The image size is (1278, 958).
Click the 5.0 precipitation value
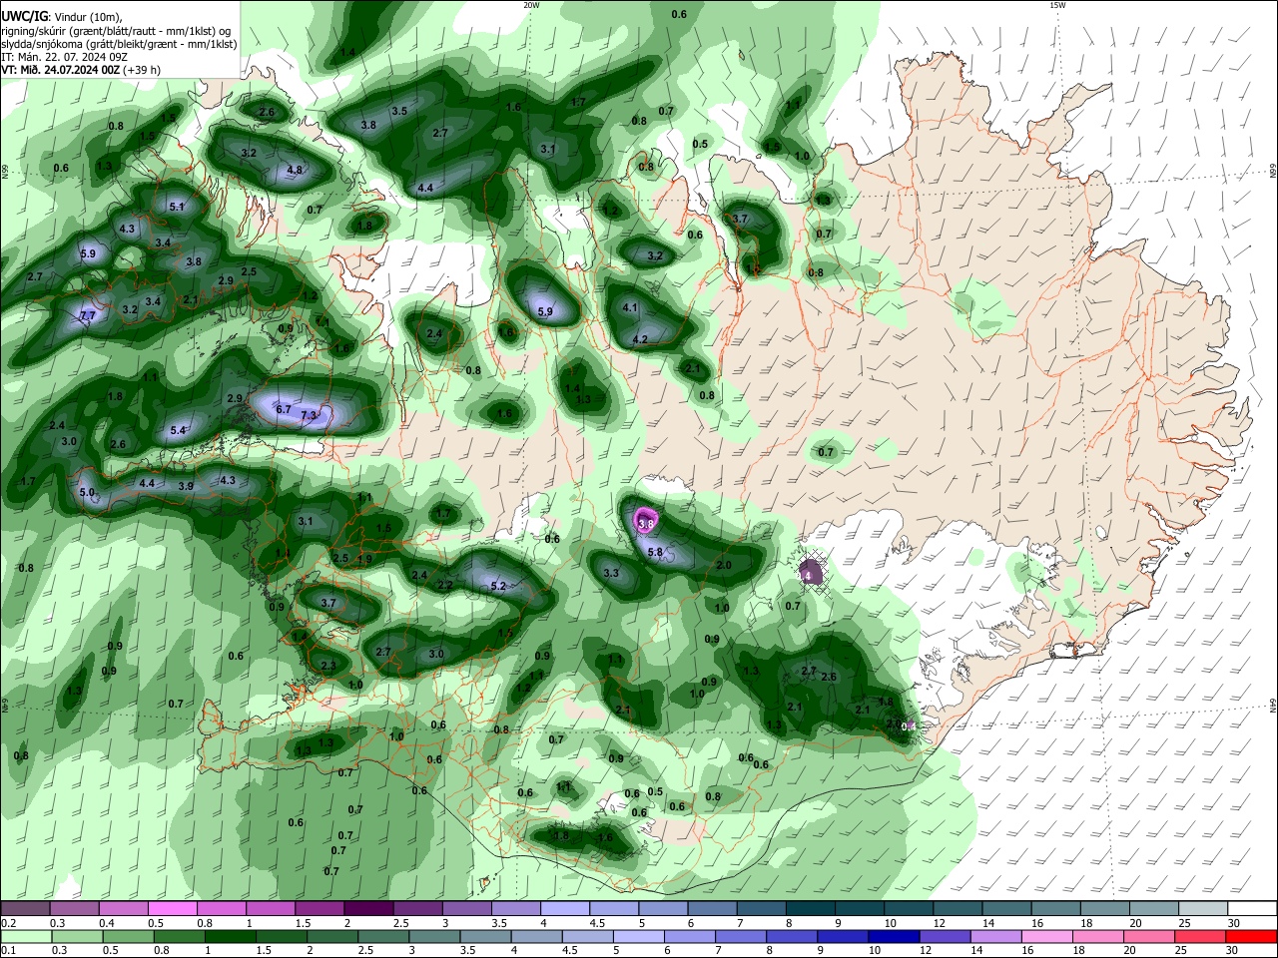coord(87,492)
